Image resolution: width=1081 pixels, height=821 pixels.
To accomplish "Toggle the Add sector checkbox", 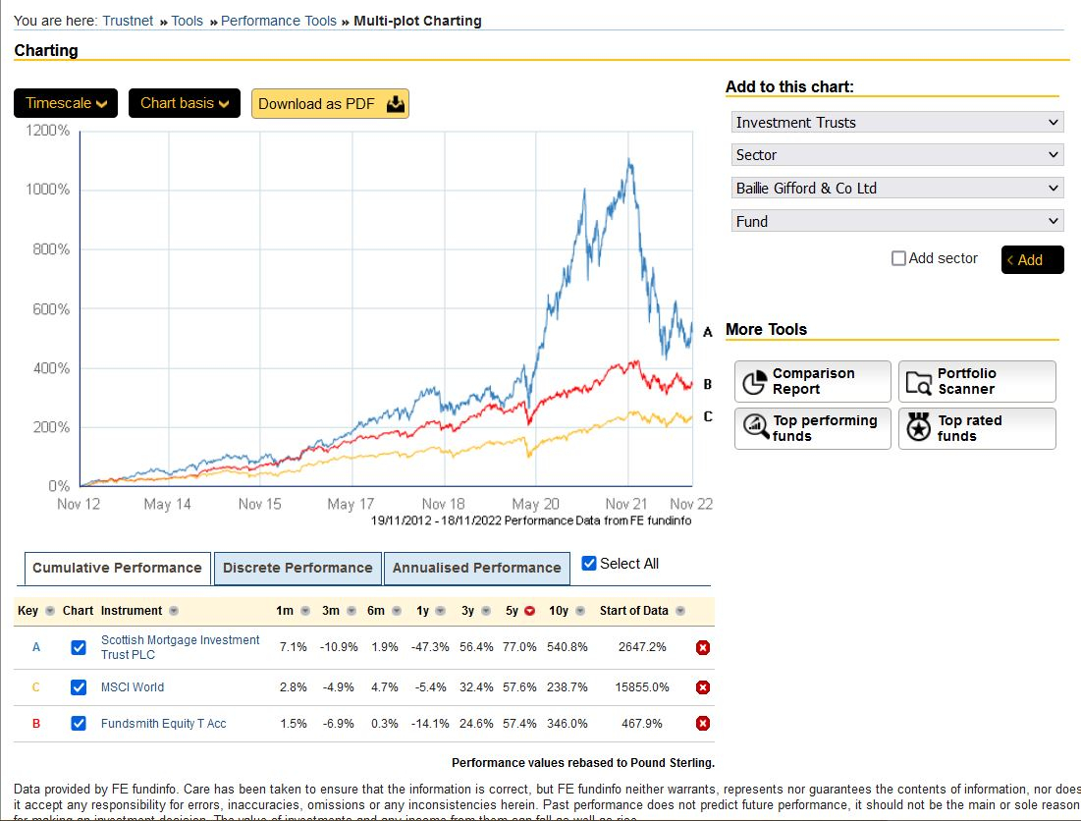I will point(898,258).
